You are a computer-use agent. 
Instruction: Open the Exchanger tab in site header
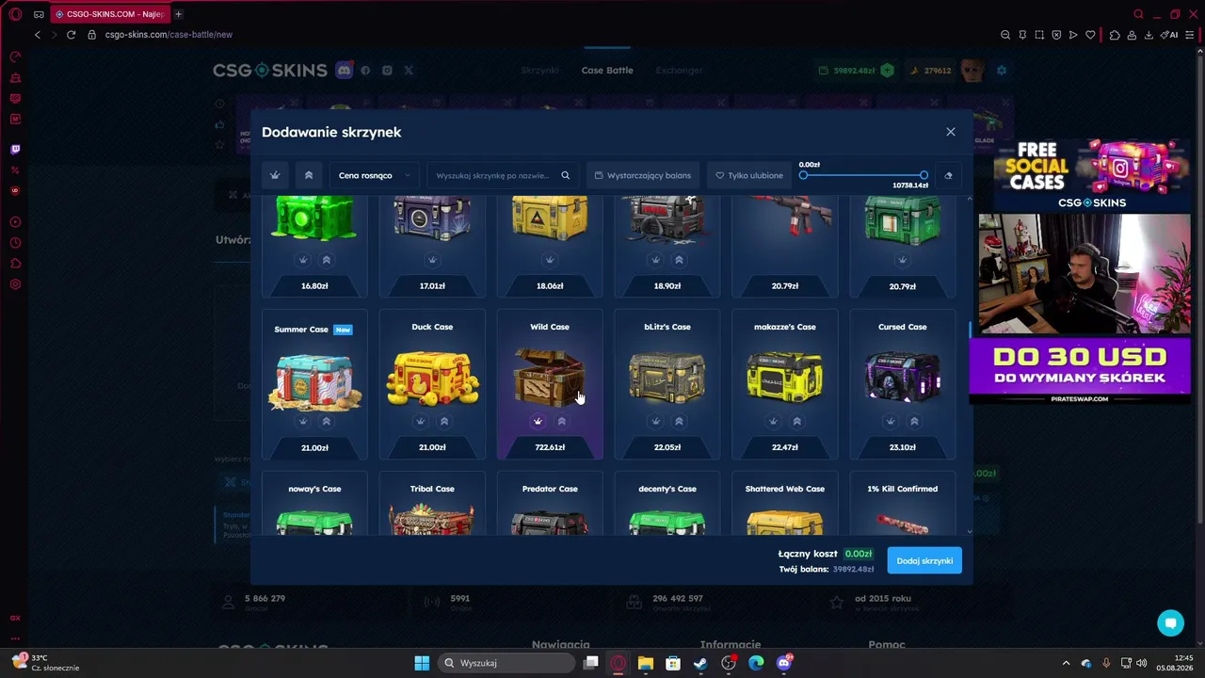680,71
